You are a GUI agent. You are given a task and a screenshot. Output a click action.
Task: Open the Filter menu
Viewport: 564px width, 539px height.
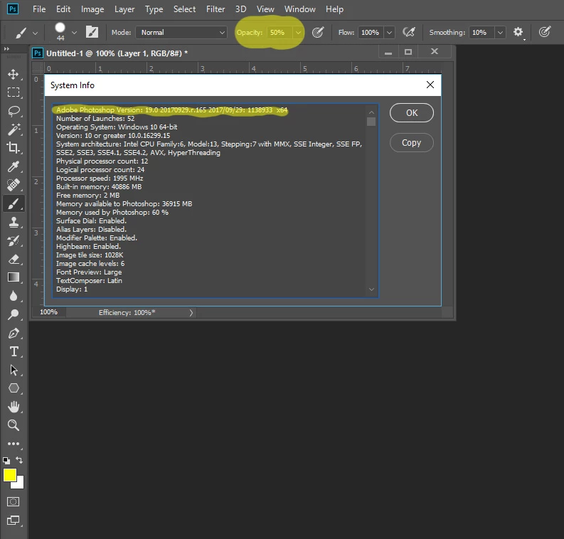(x=216, y=9)
